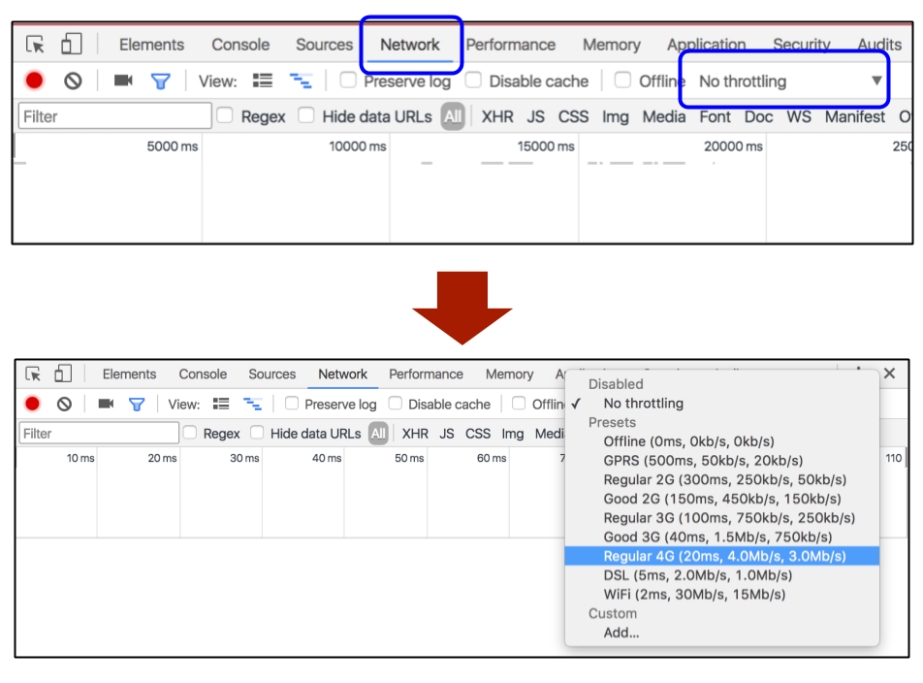Switch to large request rows view in upper panel
923x683 pixels.
[263, 81]
